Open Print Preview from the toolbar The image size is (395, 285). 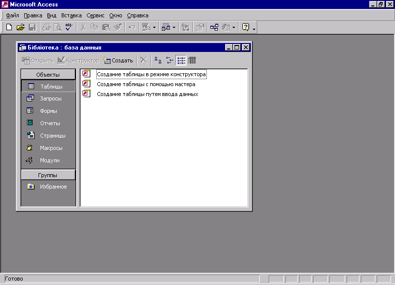(x=58, y=27)
